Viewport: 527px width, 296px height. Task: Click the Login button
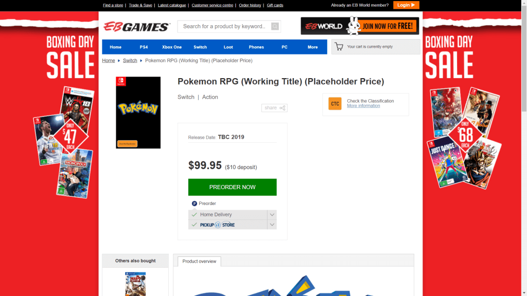[406, 5]
